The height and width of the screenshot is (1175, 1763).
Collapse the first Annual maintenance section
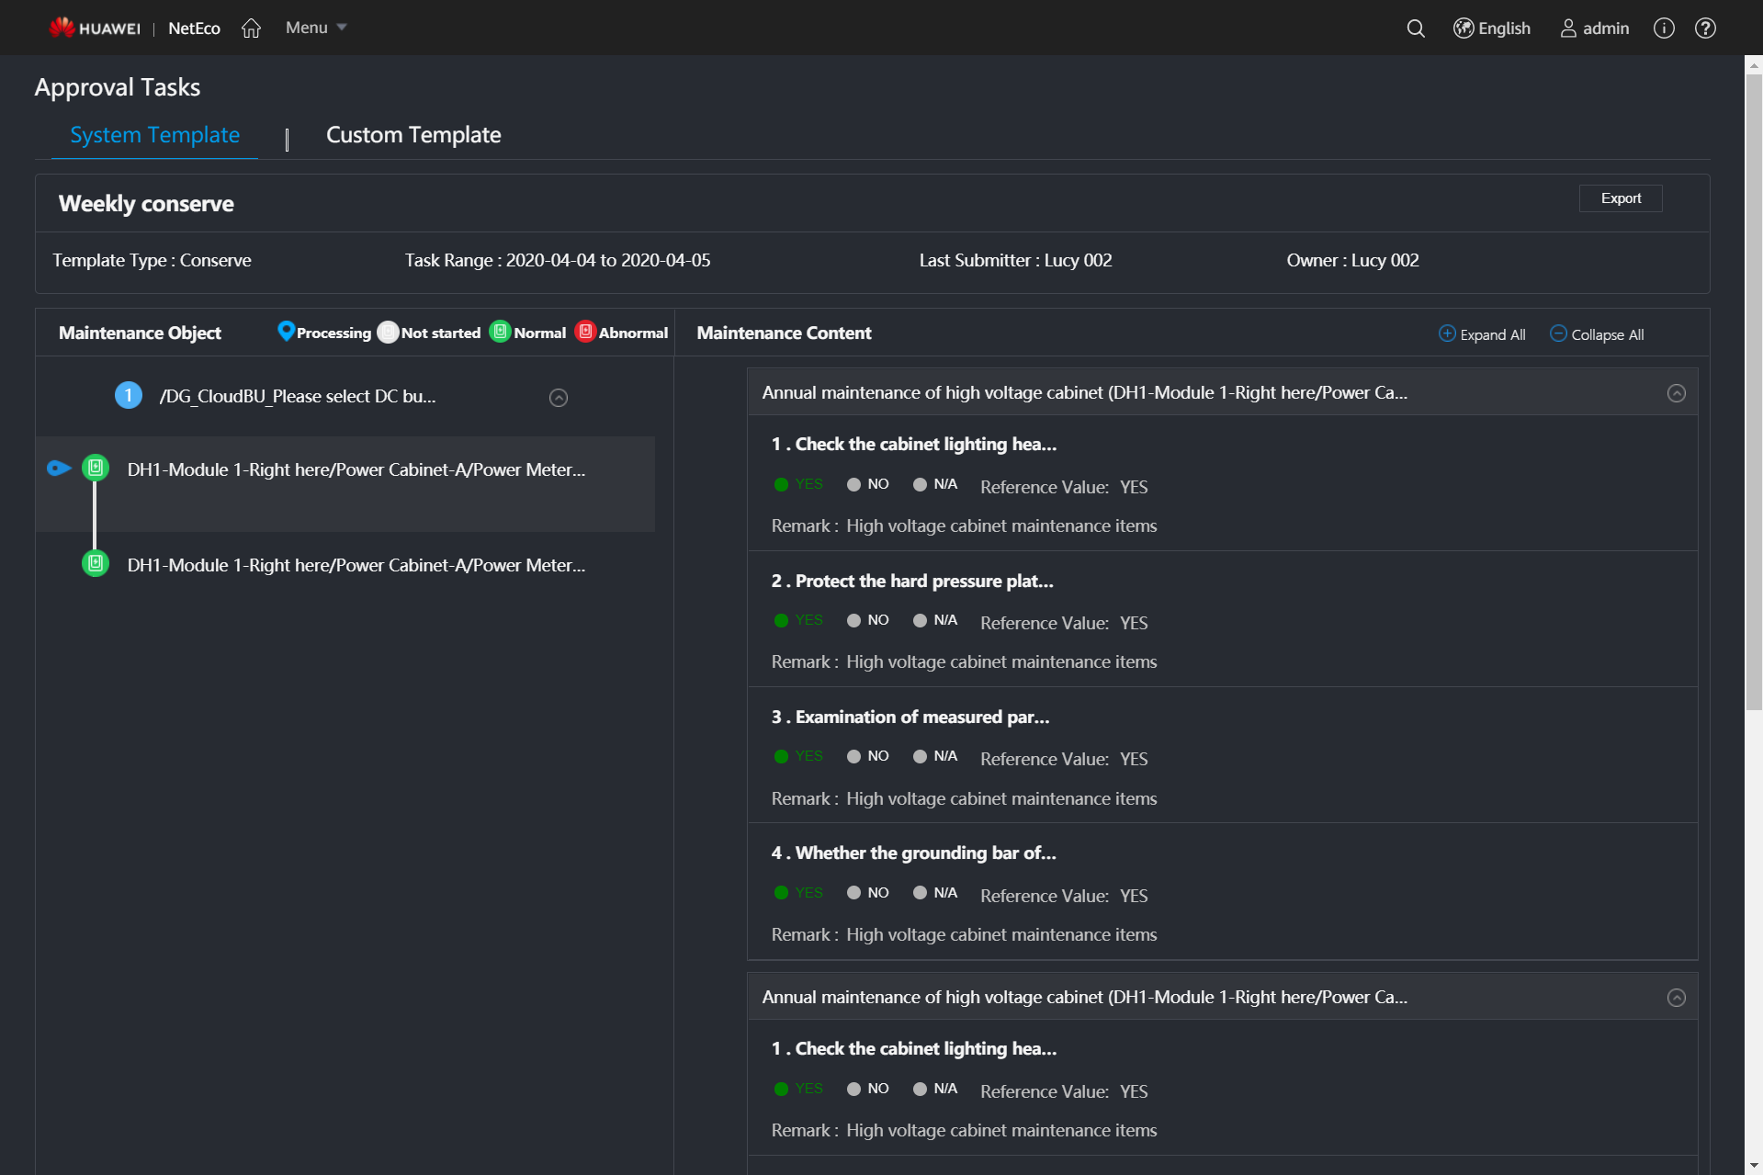(1677, 392)
